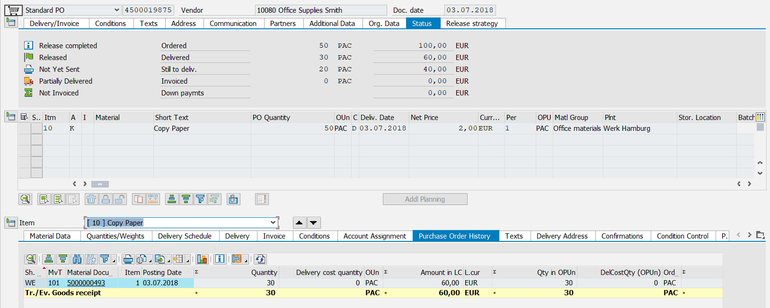Open the Delivery Schedule item tab
This screenshot has height=308, width=770.
[x=185, y=236]
